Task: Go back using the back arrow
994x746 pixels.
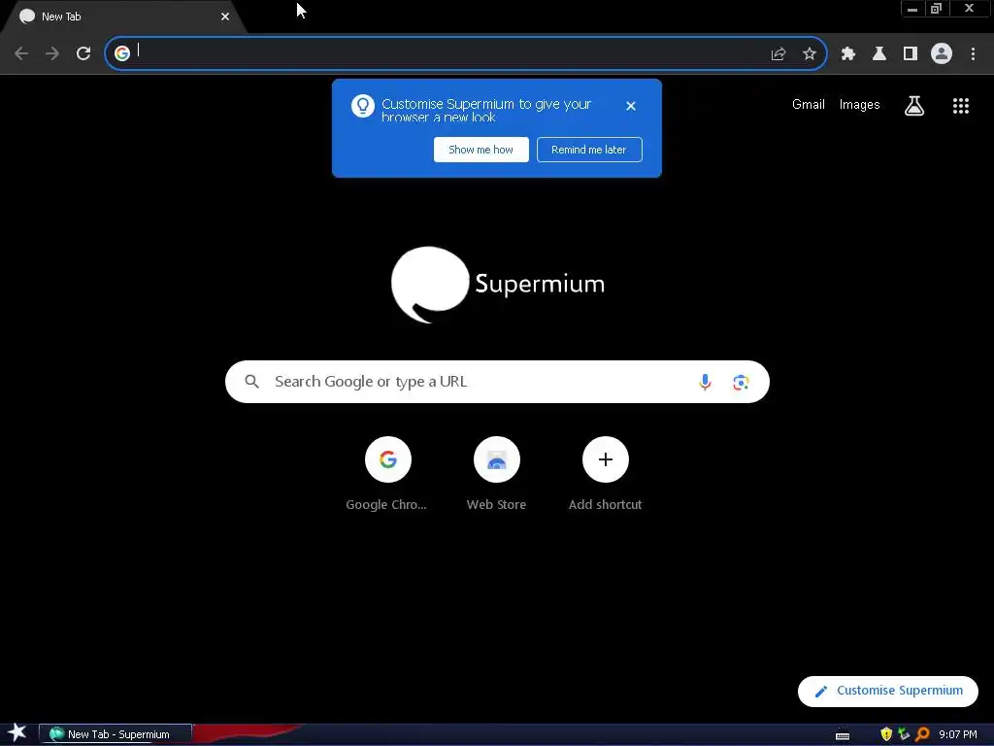Action: point(21,53)
